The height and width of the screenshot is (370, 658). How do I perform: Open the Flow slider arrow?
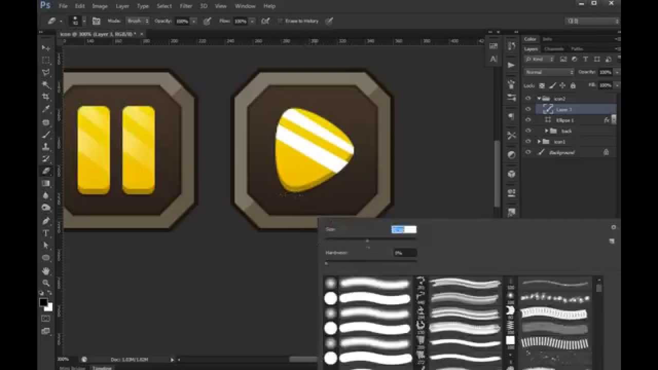click(252, 21)
